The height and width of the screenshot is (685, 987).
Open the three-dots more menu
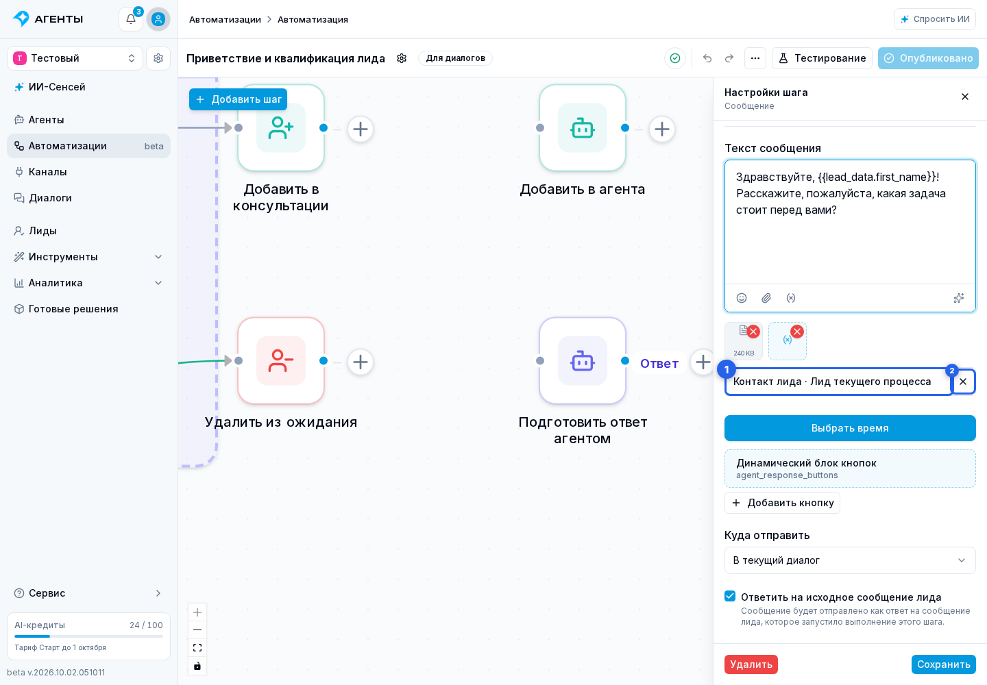tap(755, 58)
